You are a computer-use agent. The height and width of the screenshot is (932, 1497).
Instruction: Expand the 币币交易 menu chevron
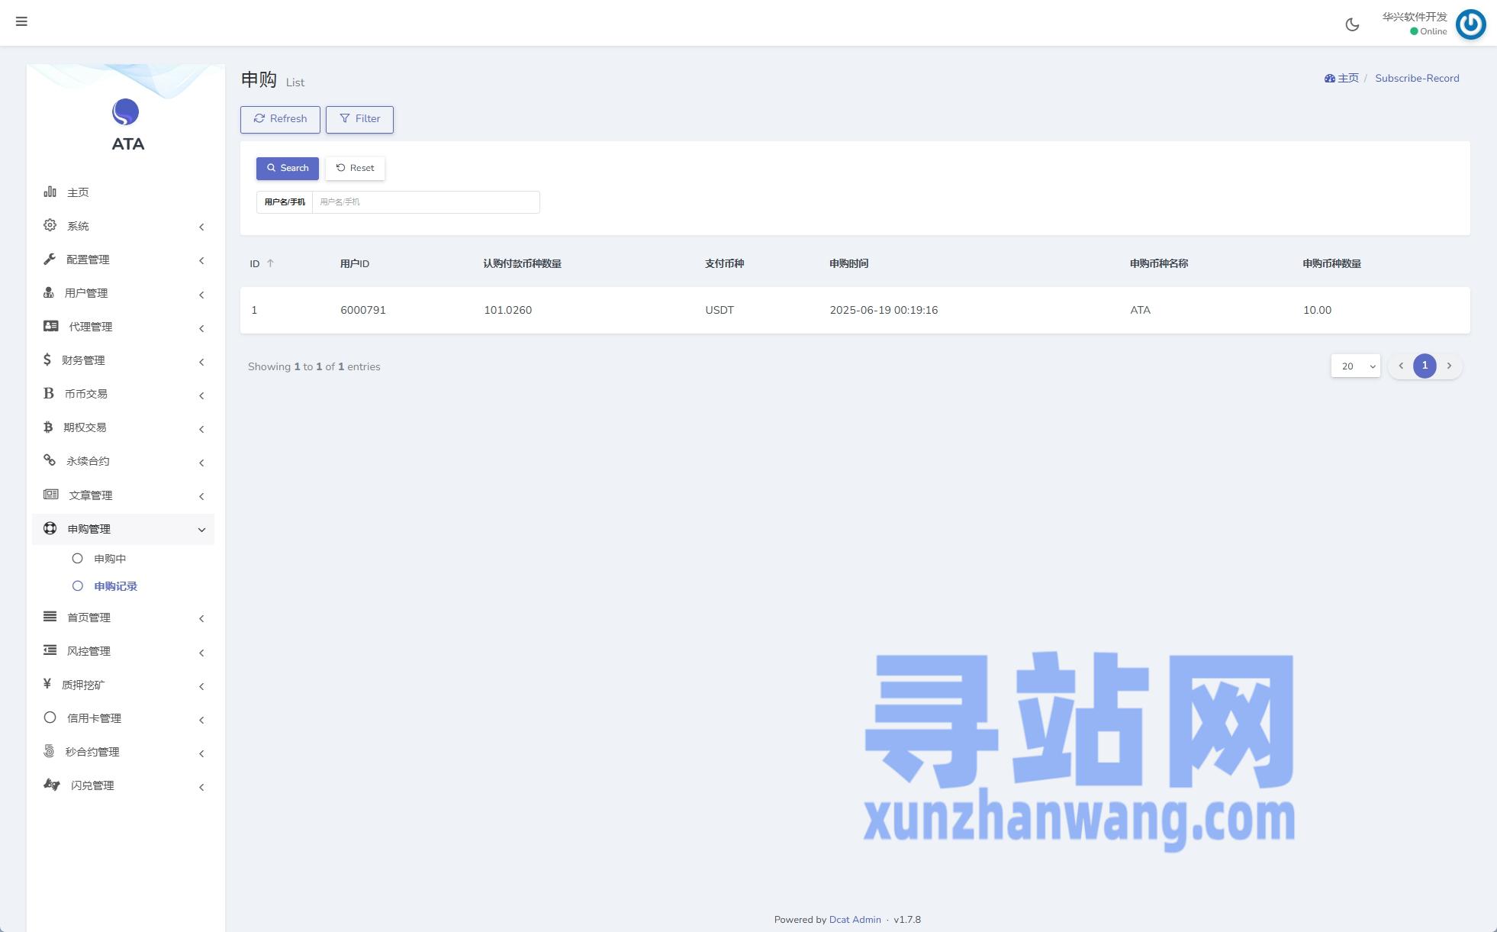(x=201, y=395)
